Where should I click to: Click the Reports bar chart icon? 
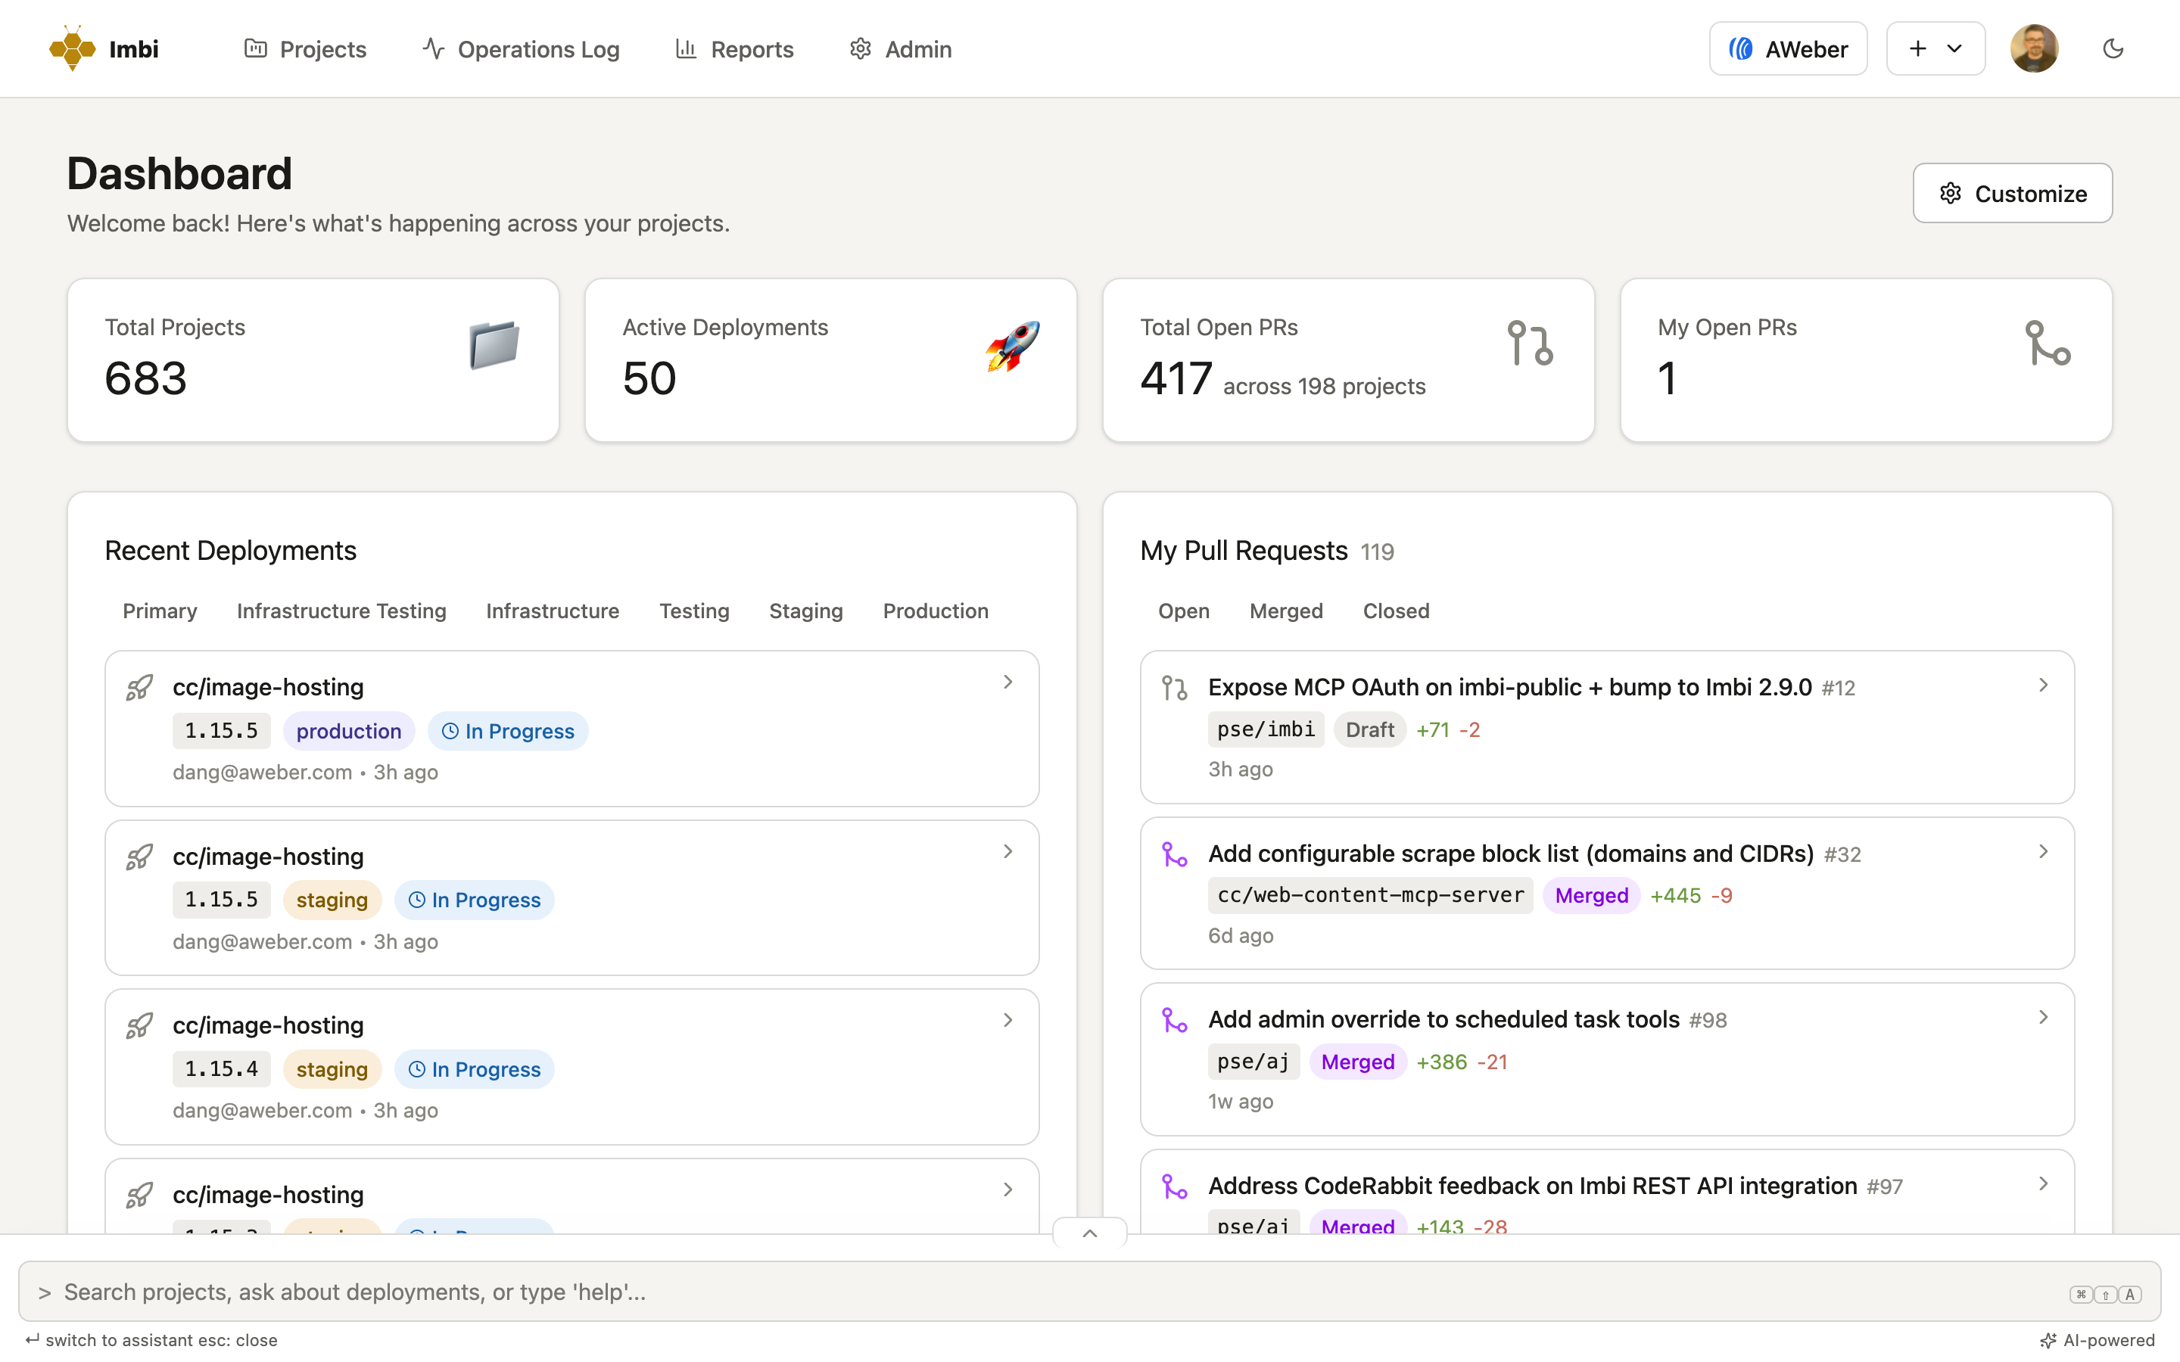point(687,48)
